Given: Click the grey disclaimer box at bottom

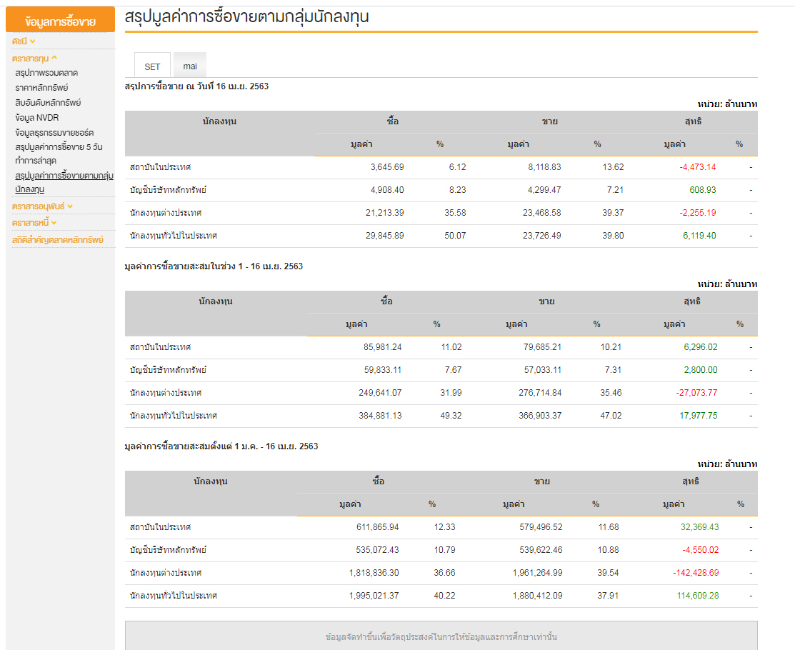Looking at the screenshot, I should point(441,636).
